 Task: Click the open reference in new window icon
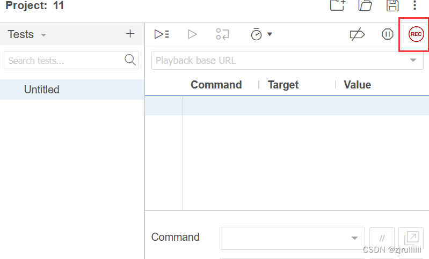[x=411, y=238]
